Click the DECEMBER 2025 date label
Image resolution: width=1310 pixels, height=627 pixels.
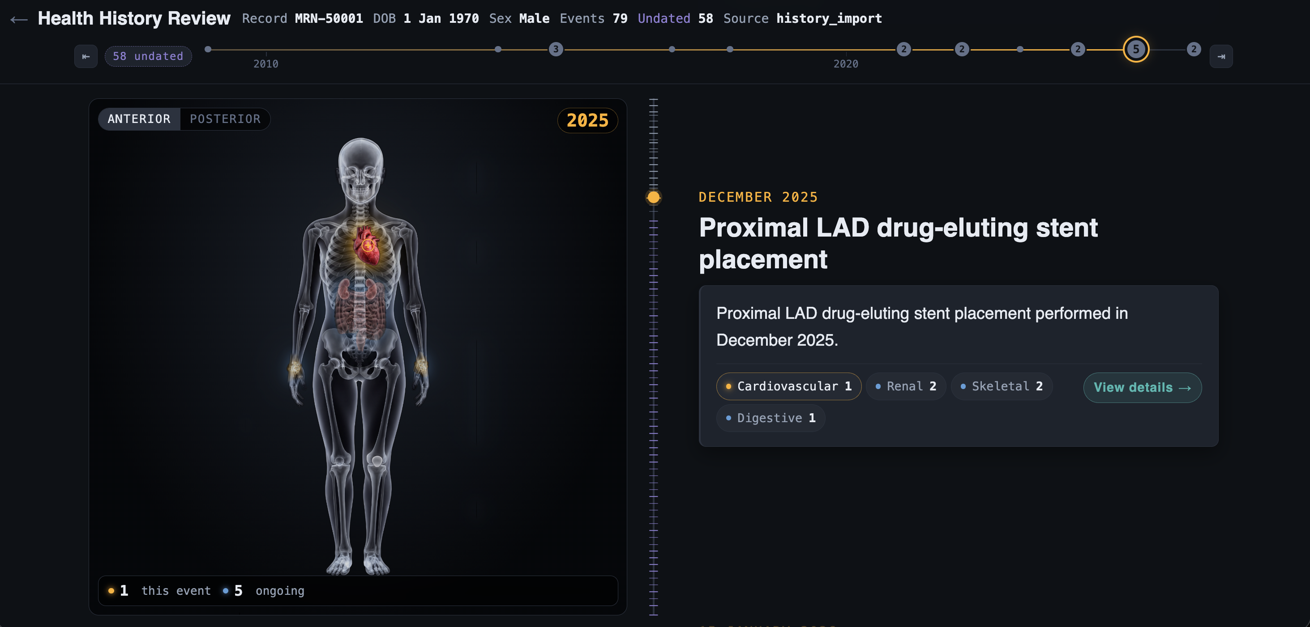pyautogui.click(x=758, y=197)
